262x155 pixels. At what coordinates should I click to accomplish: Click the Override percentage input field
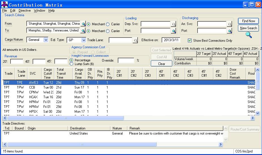click(x=126, y=60)
